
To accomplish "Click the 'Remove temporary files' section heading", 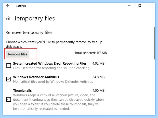I will click(29, 32).
